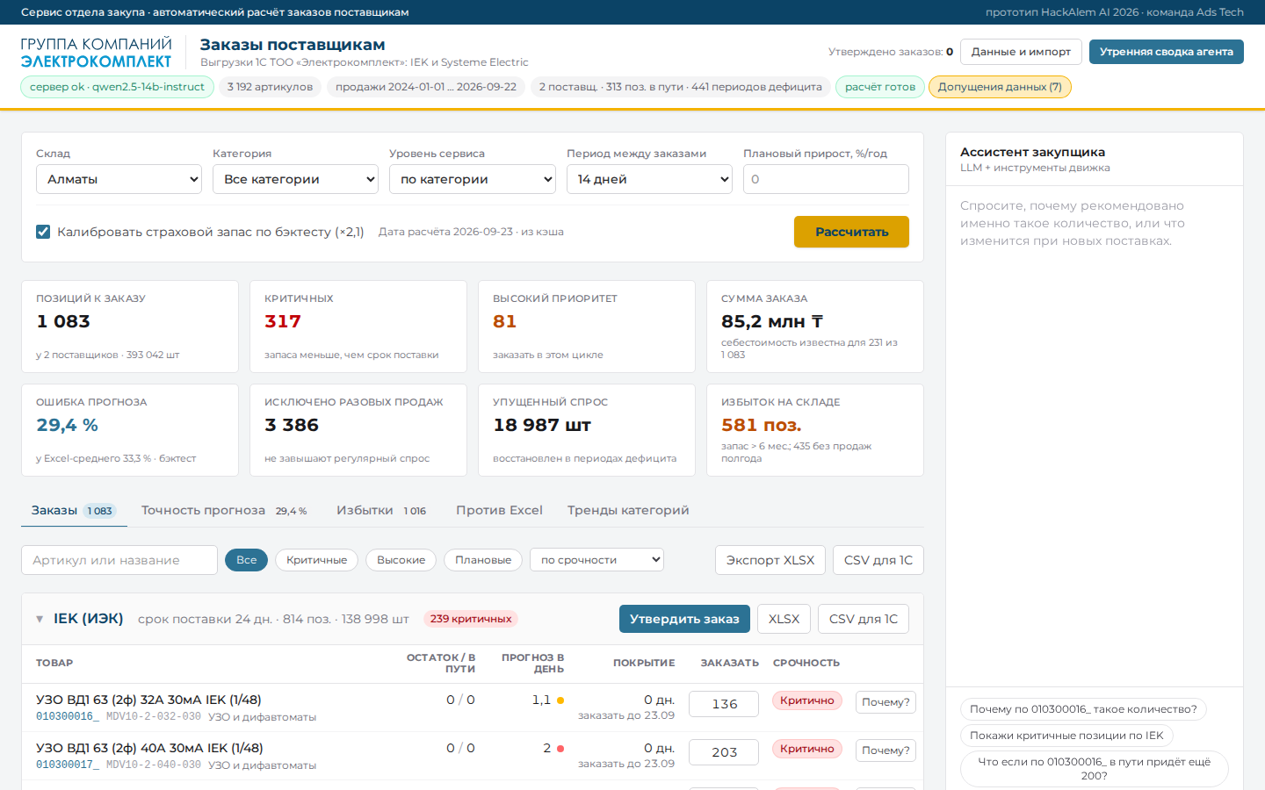Open the Склад dropdown showing Алматы
1265x790 pixels.
click(x=119, y=179)
